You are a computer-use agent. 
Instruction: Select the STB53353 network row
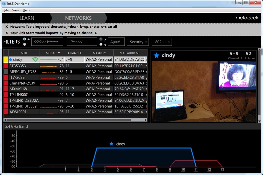(75, 66)
